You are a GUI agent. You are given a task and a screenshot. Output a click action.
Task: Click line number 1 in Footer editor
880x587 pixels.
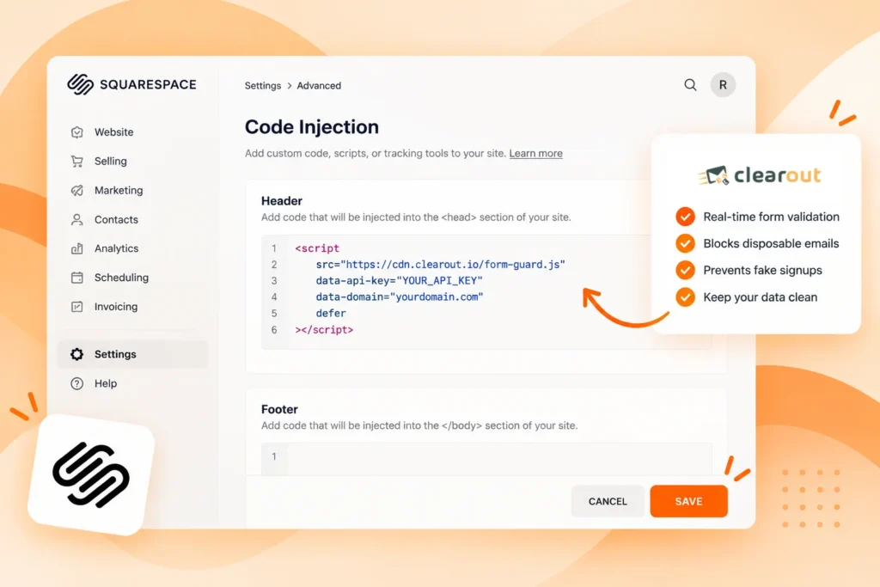point(274,457)
